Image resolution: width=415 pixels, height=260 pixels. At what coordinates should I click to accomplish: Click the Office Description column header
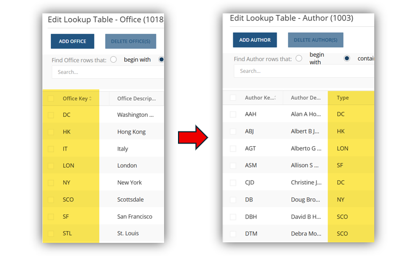(x=136, y=99)
